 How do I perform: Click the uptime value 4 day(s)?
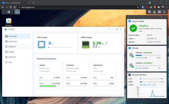[x=154, y=42]
